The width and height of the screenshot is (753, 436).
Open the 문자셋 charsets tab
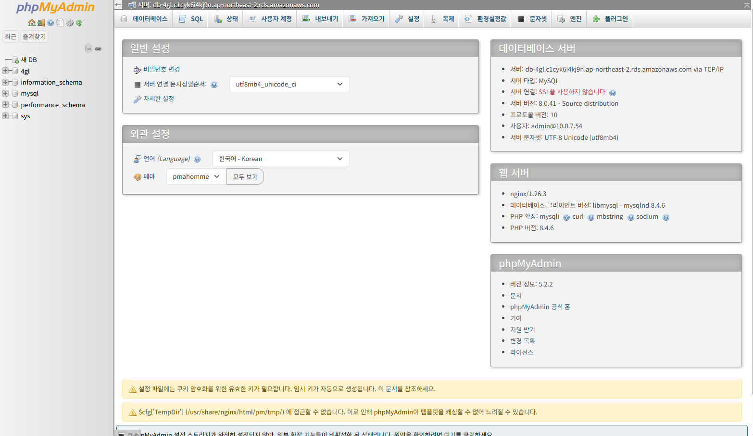click(x=532, y=19)
